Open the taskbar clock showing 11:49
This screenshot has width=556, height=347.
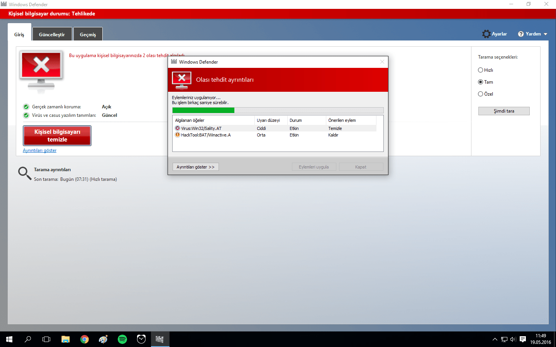pyautogui.click(x=541, y=339)
